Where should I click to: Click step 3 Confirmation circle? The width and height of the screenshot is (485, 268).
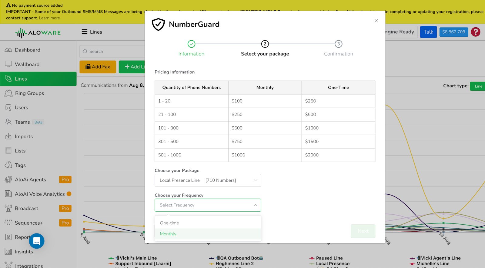coord(339,44)
